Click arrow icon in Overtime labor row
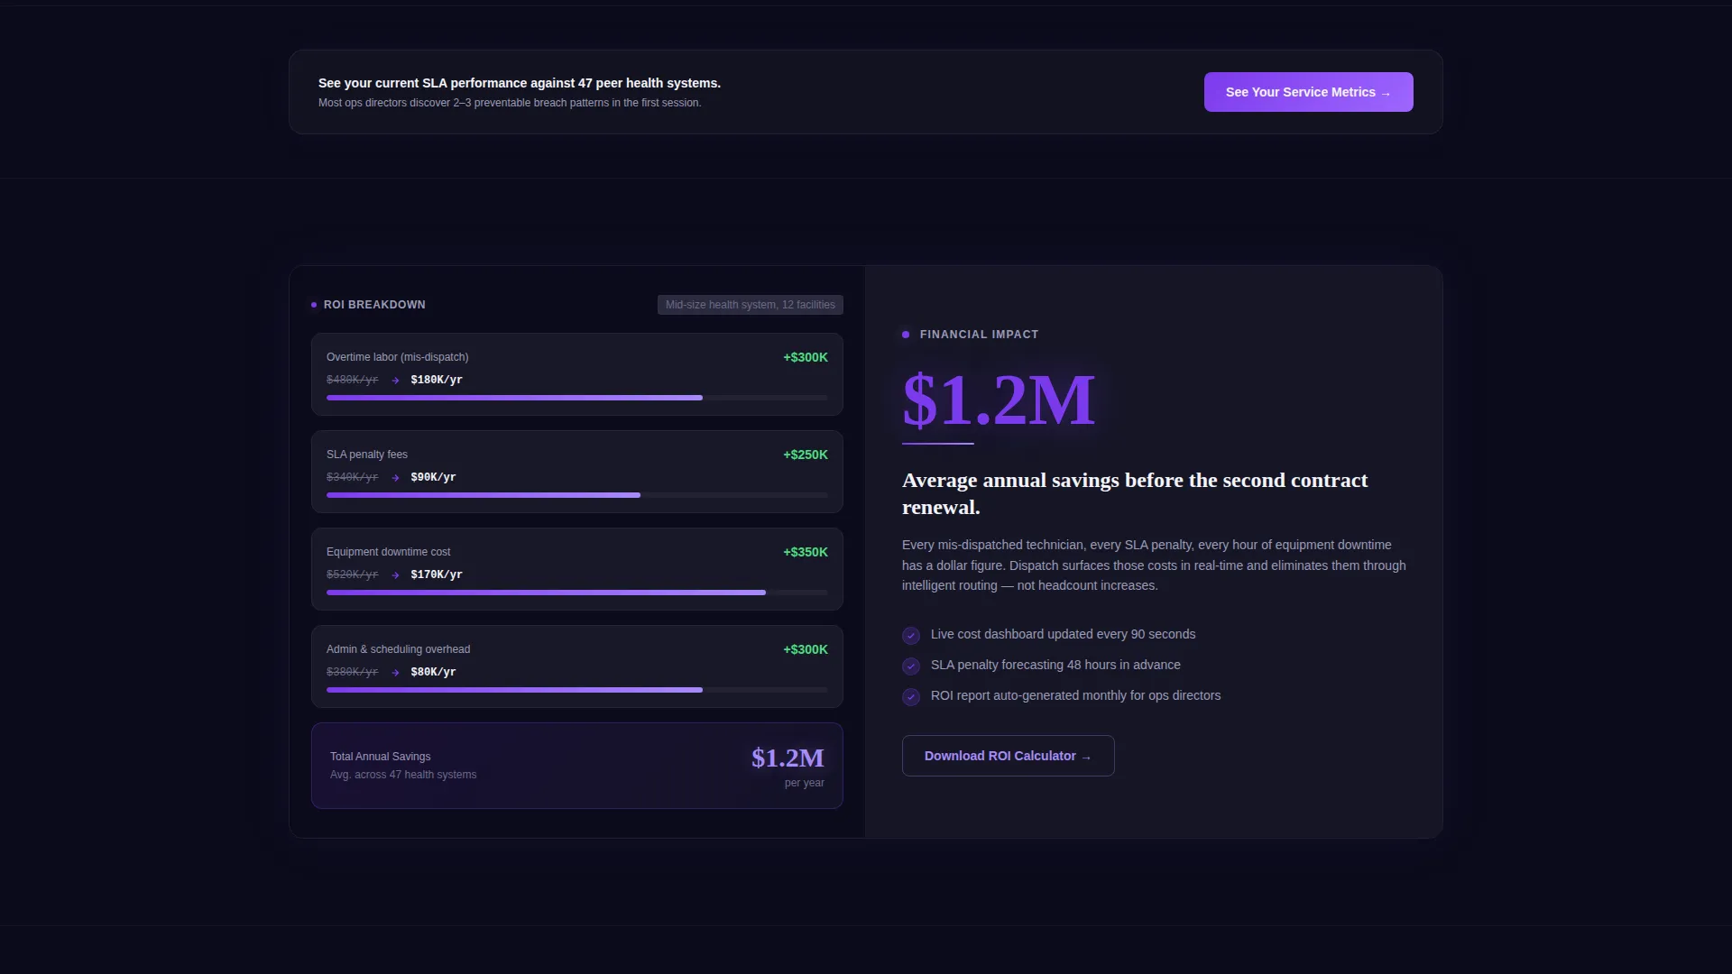 [x=395, y=381]
